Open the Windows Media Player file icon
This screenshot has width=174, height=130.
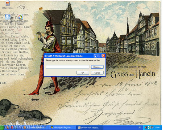(x=20, y=17)
